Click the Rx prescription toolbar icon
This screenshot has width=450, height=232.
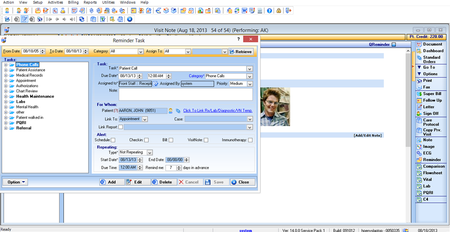pos(55,11)
